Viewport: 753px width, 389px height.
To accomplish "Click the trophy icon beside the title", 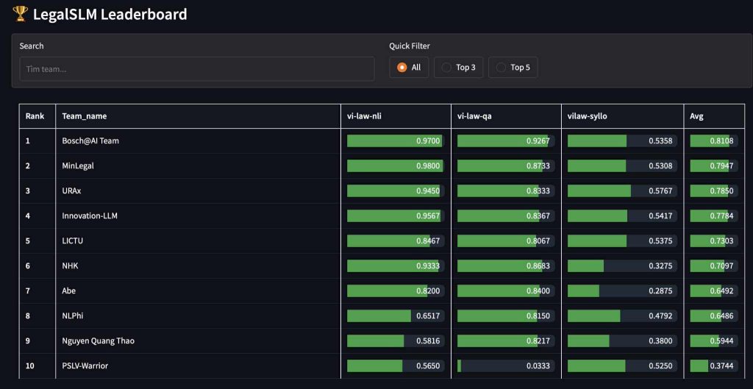I will click(x=21, y=13).
